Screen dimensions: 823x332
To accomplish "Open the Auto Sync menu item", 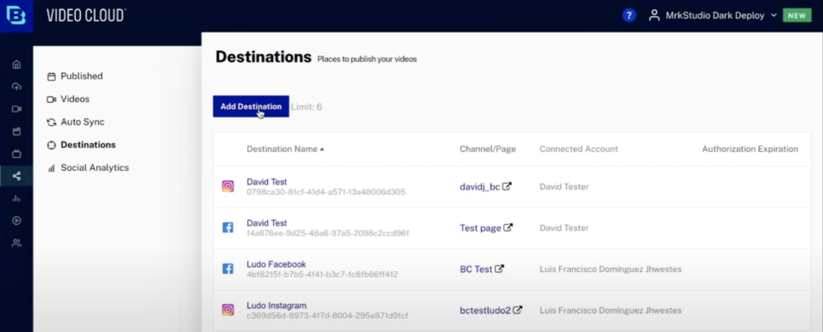I will click(82, 122).
